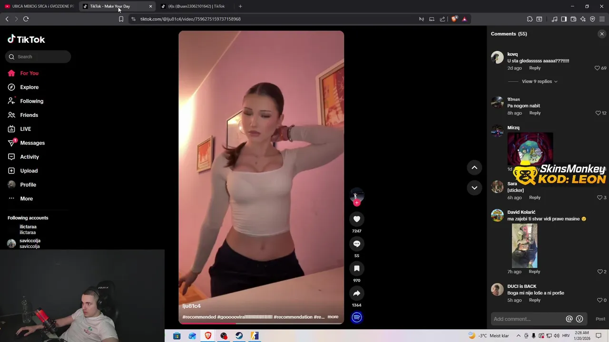The width and height of the screenshot is (609, 342).
Task: Reply to kovq's comment
Action: coord(535,68)
